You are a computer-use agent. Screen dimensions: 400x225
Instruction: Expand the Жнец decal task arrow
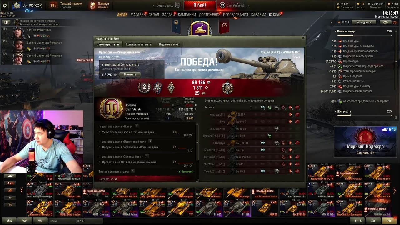pyautogui.click(x=136, y=126)
